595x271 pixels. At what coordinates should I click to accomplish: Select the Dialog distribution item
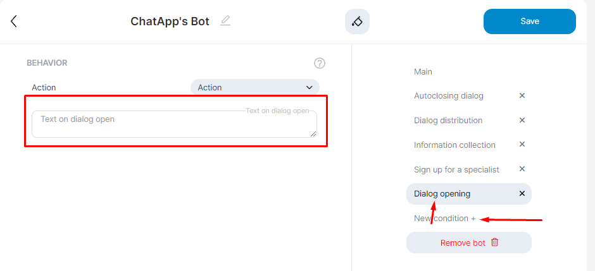tap(448, 121)
